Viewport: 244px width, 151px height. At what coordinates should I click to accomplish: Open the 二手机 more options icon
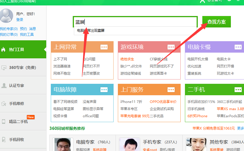click(x=238, y=90)
